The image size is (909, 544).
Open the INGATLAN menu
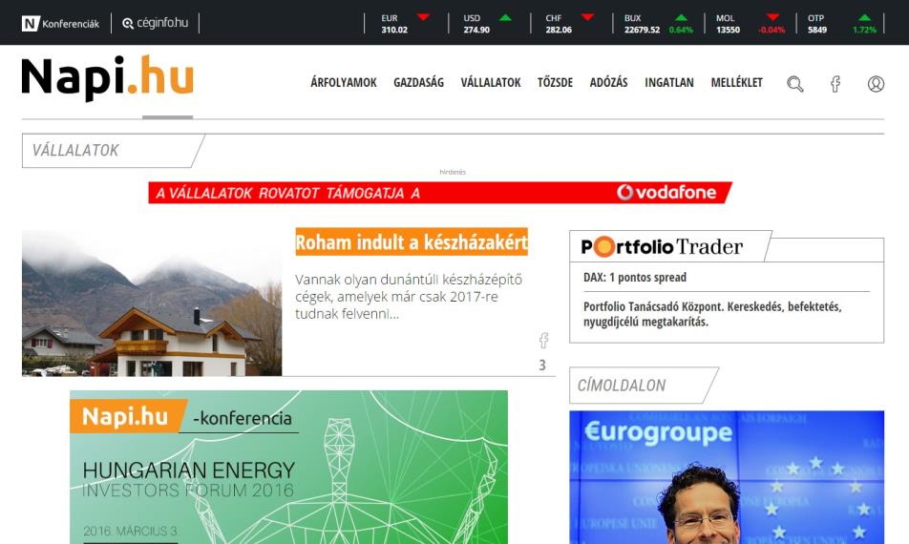(x=669, y=83)
